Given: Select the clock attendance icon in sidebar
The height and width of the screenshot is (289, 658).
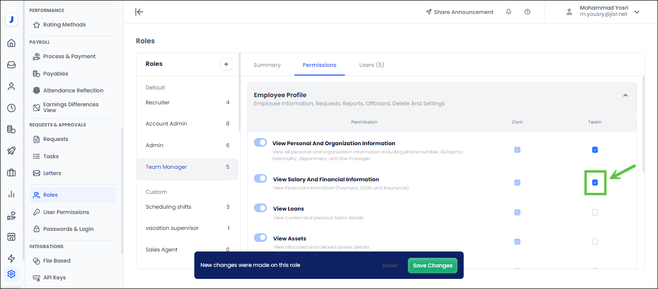Looking at the screenshot, I should [11, 108].
